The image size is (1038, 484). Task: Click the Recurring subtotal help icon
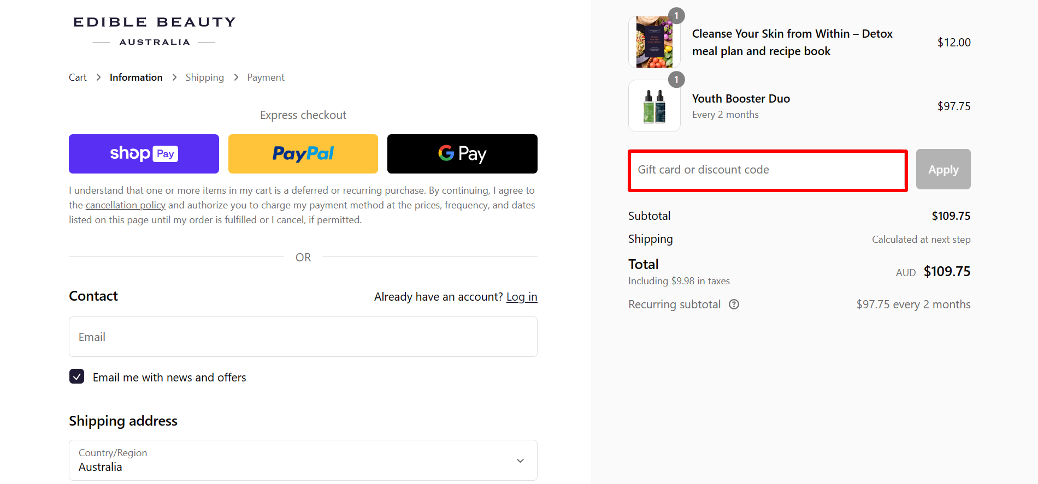click(x=734, y=304)
